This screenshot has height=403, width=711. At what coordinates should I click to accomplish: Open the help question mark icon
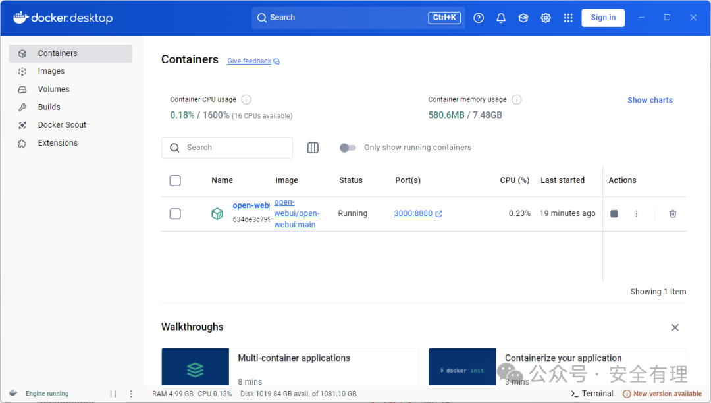coord(479,18)
